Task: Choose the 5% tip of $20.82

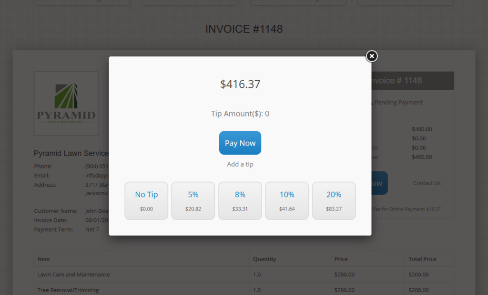Action: (x=193, y=201)
